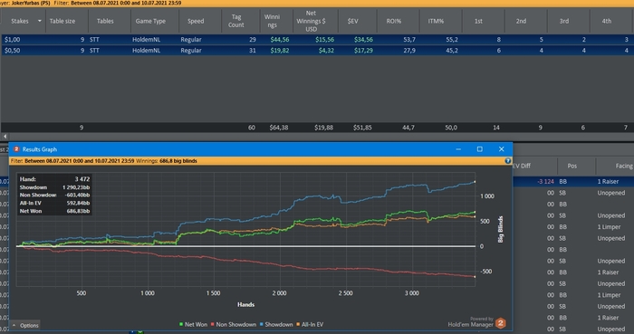Toggle the Showdown legend series
The width and height of the screenshot is (634, 334).
(276, 324)
